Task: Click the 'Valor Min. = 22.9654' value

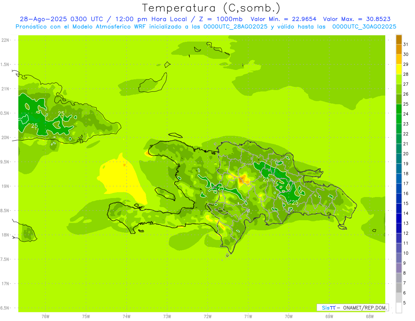Action: pyautogui.click(x=283, y=19)
